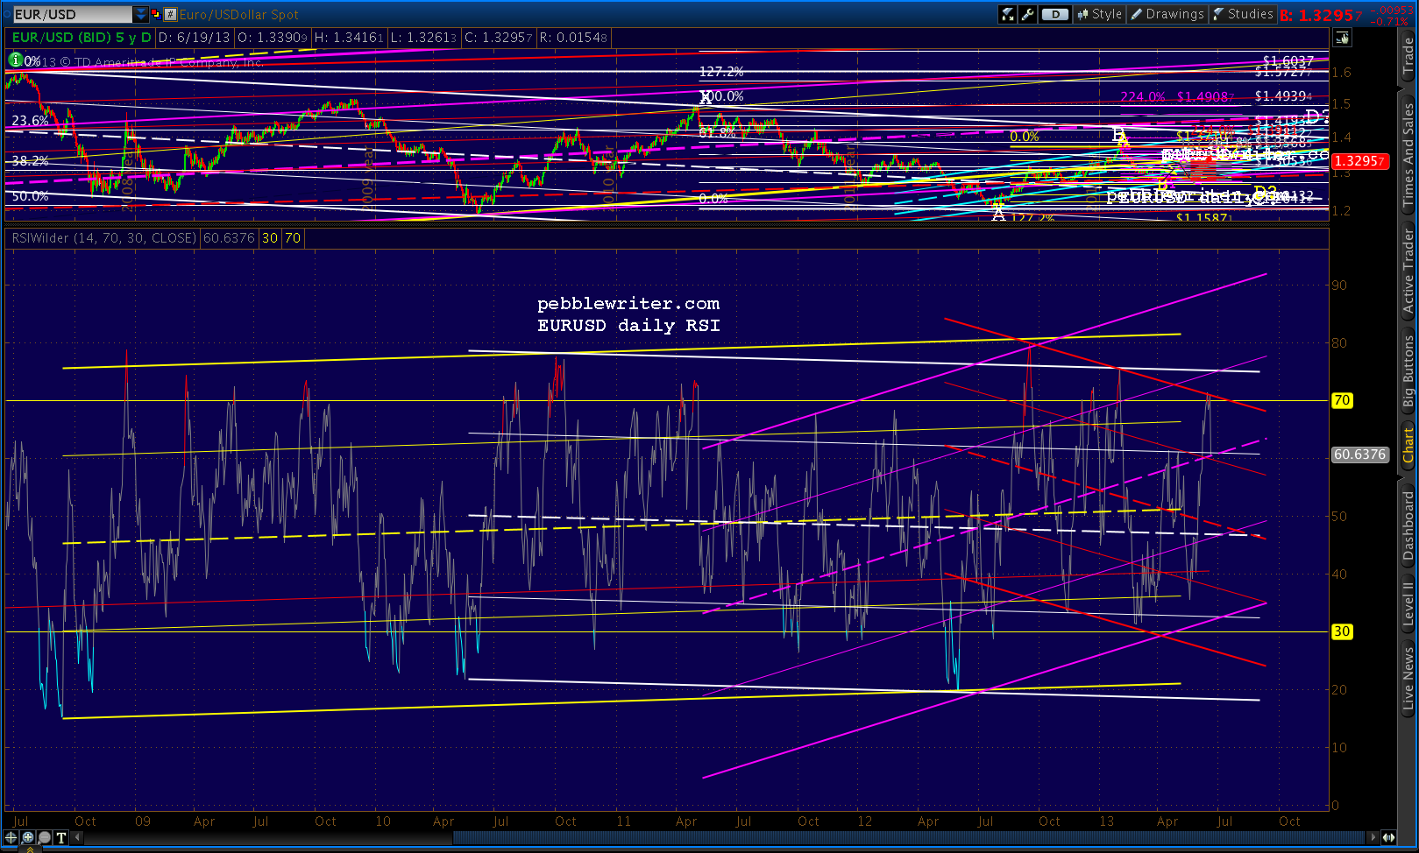Open the chart sharing flask-arrow icon

pyautogui.click(x=1008, y=14)
